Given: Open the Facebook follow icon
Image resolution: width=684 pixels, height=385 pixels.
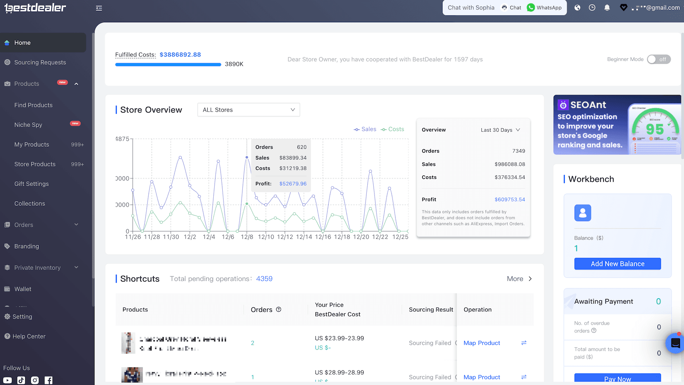Looking at the screenshot, I should (x=49, y=380).
